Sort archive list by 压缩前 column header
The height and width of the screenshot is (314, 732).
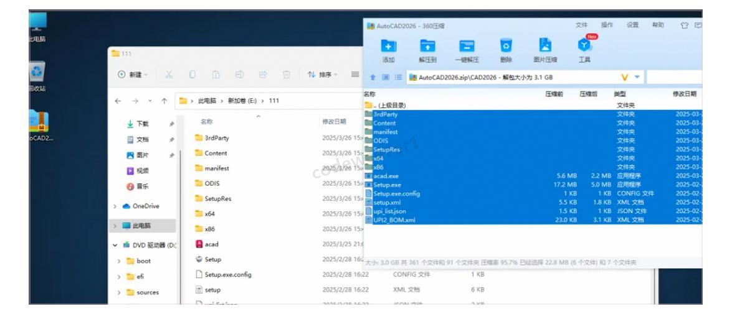(x=554, y=94)
